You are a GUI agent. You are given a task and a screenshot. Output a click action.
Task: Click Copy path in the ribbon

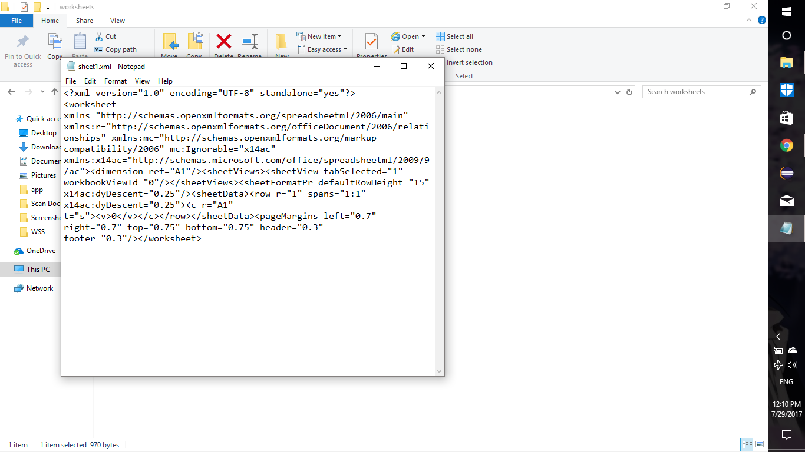coord(120,50)
